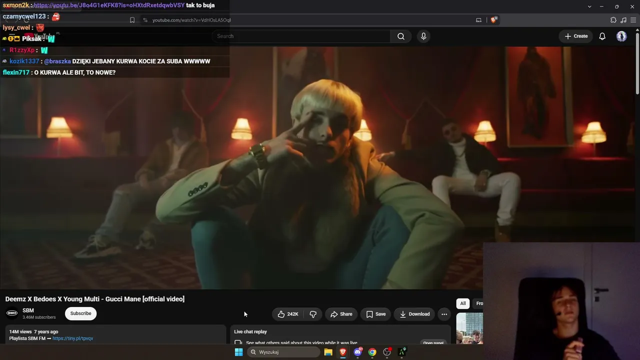The height and width of the screenshot is (360, 640).
Task: Open the recommended video thumbnail under All chip
Action: point(469,328)
